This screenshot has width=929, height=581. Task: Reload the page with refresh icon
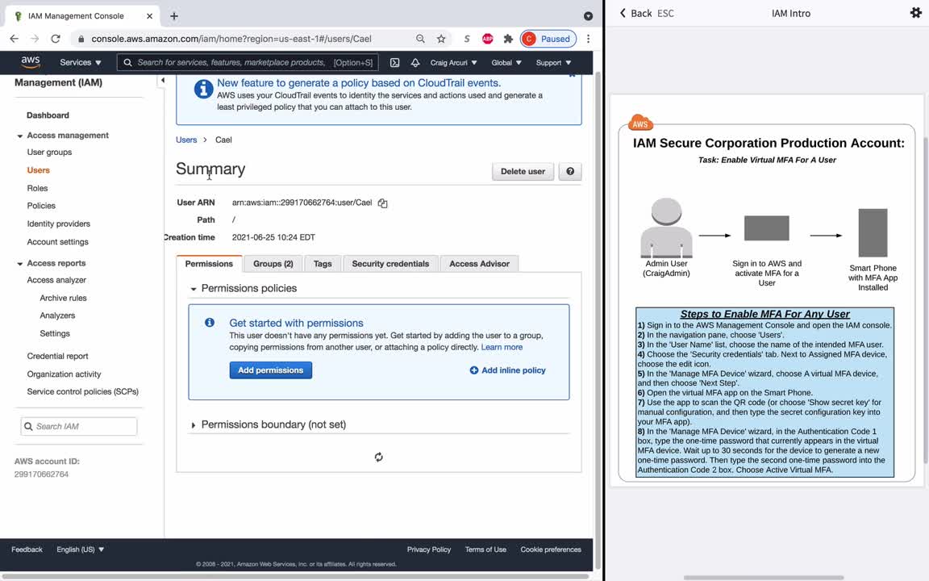click(x=56, y=39)
